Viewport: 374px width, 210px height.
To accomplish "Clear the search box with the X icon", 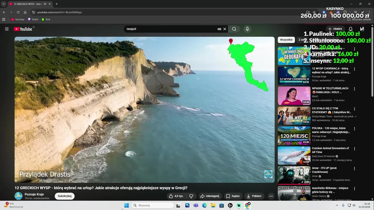I will (x=225, y=29).
